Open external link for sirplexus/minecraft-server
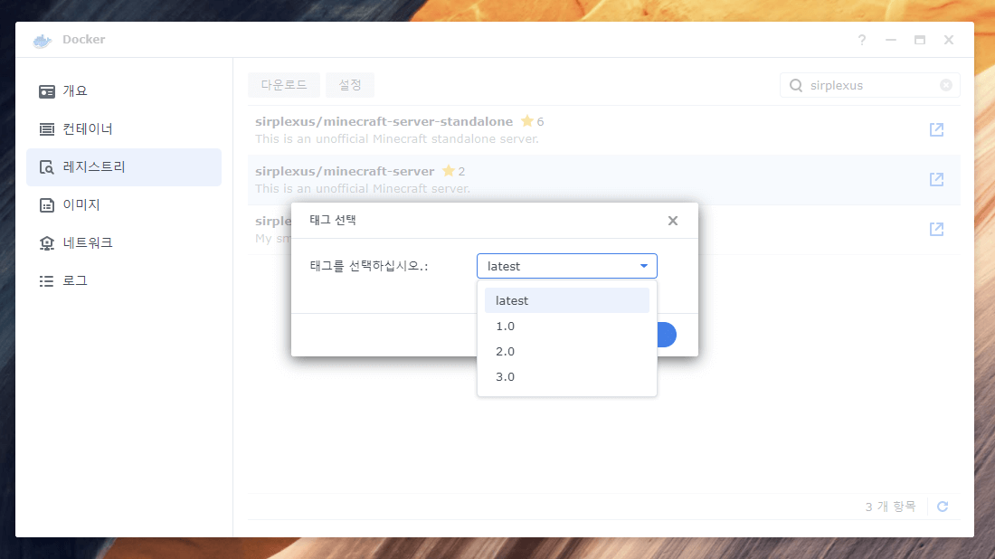The width and height of the screenshot is (995, 559). tap(936, 180)
